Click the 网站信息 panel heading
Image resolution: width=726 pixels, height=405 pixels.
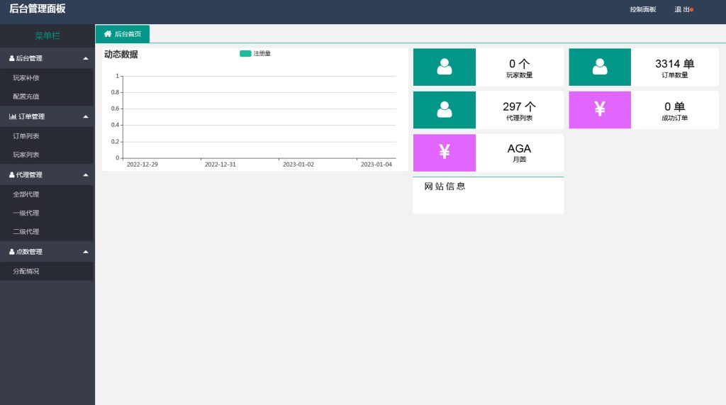pyautogui.click(x=445, y=187)
